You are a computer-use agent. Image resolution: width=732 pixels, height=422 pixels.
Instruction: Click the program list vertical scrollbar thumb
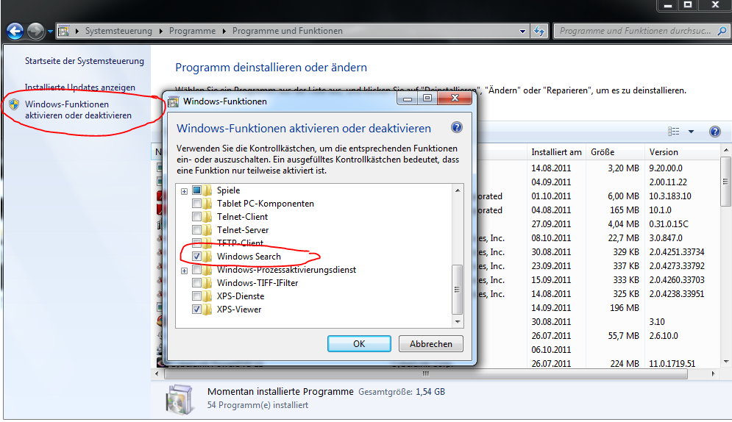click(725, 182)
